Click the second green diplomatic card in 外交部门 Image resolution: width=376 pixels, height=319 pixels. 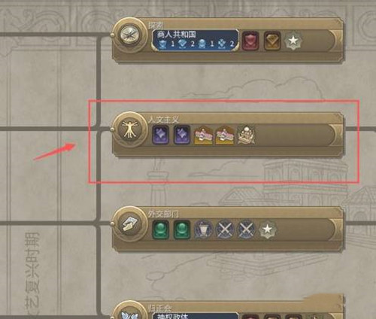pos(182,229)
